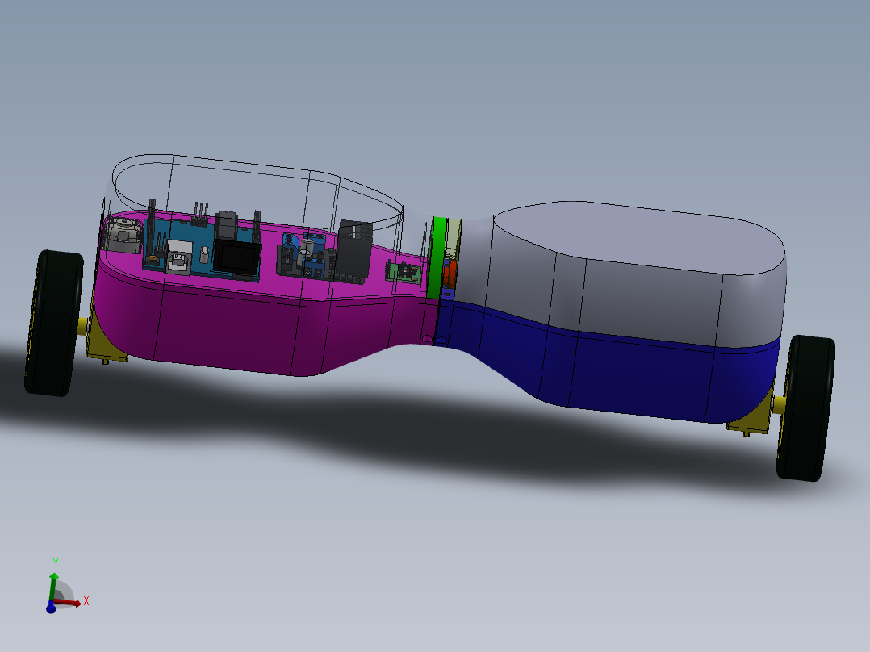Select the bright green ring at center joint
Screen dimensions: 870x652
pyautogui.click(x=437, y=258)
